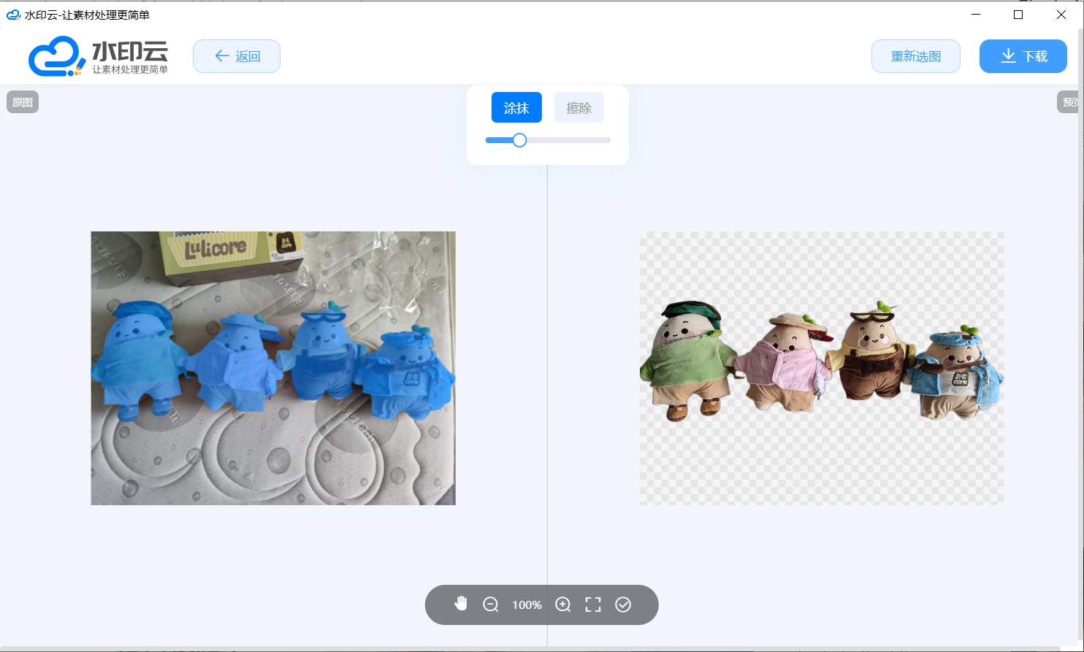Image resolution: width=1084 pixels, height=652 pixels.
Task: Close the 水印云 window
Action: tap(1061, 15)
